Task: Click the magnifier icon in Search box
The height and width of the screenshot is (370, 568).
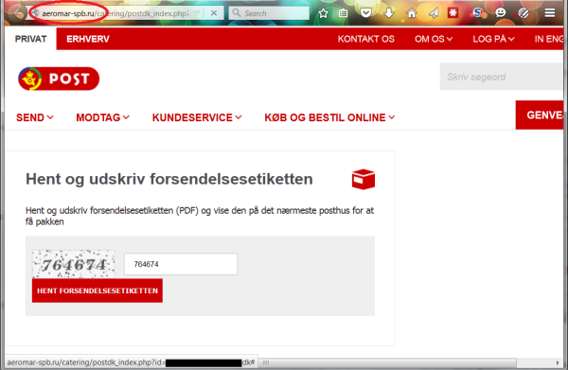Action: [x=236, y=13]
